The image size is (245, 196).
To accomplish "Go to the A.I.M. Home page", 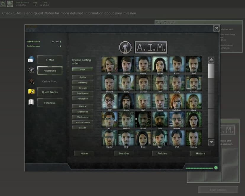I will (x=84, y=153).
